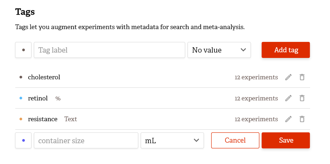Edit the retinol tag with pencil icon
330x164 pixels.
click(x=288, y=98)
